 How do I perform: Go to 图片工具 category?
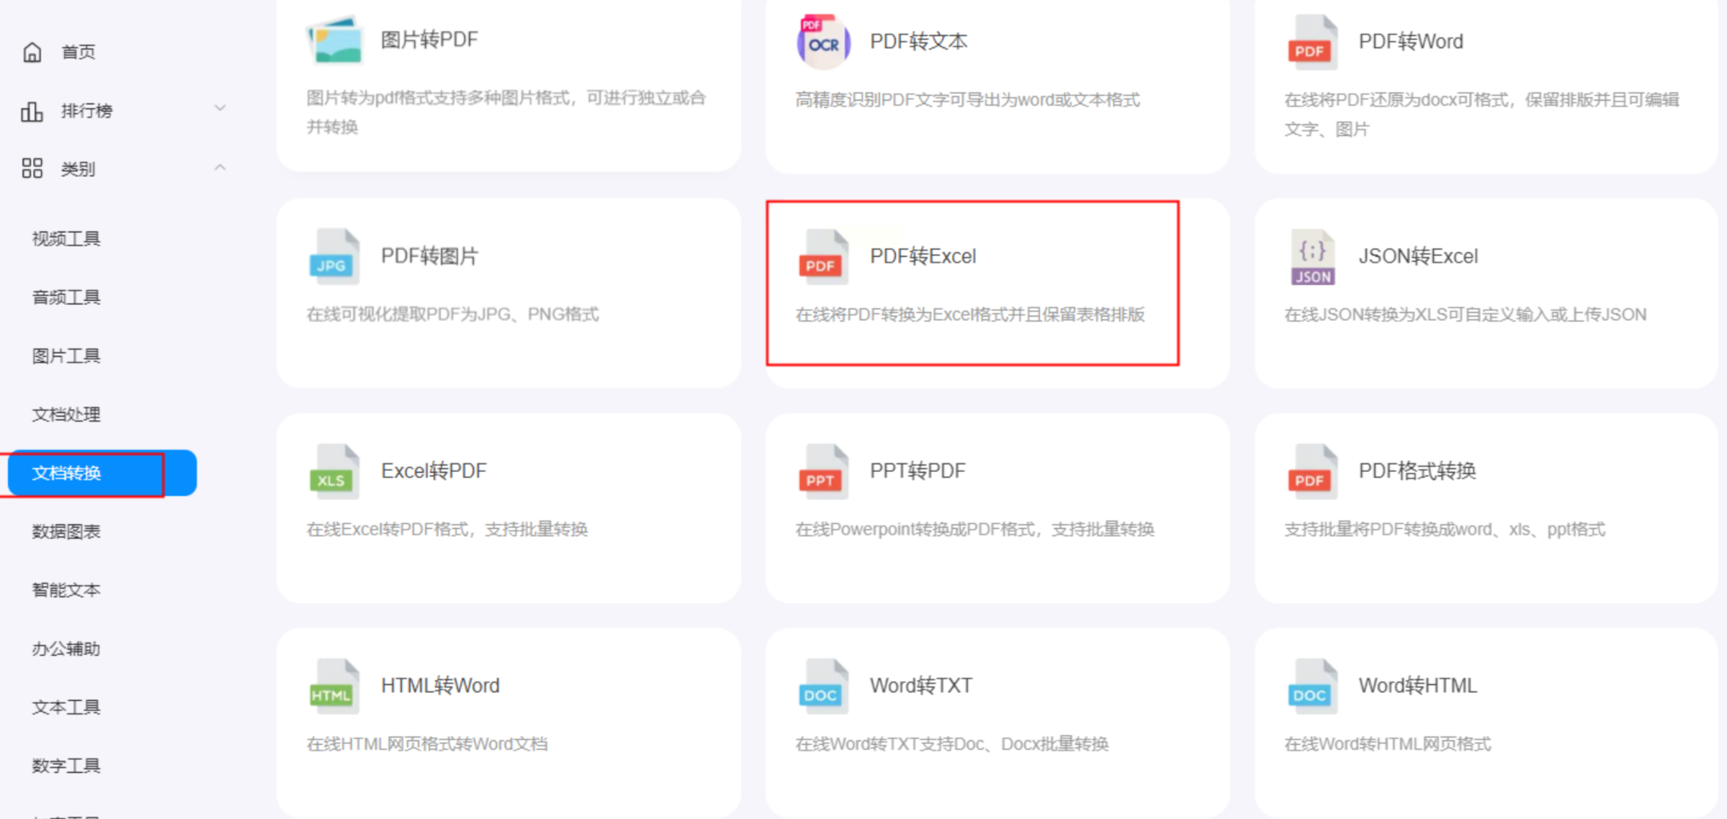[66, 356]
